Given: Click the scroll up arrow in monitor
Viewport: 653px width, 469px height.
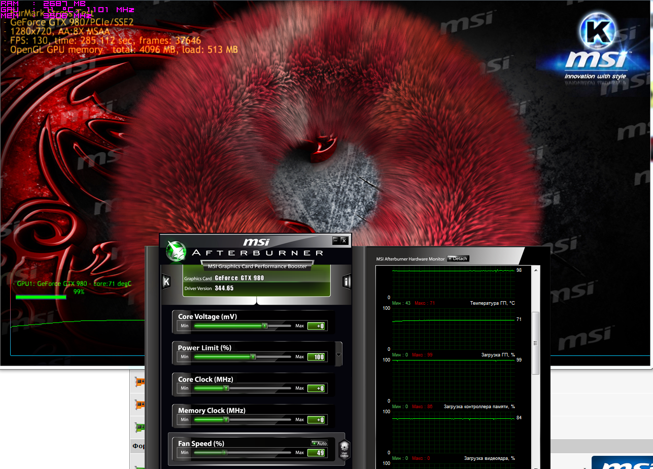Looking at the screenshot, I should click(535, 269).
